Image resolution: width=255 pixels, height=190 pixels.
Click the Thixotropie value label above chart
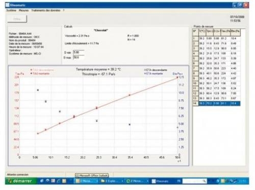tap(98, 74)
